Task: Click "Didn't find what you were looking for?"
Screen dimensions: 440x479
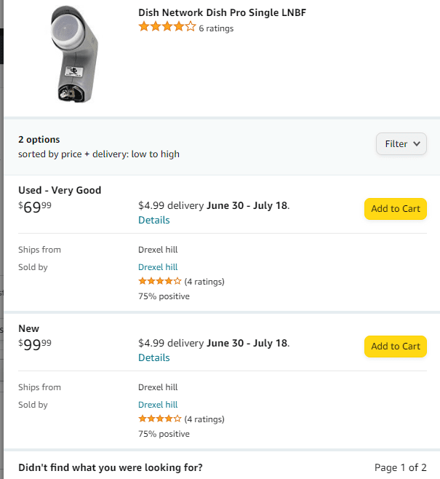Action: (111, 467)
